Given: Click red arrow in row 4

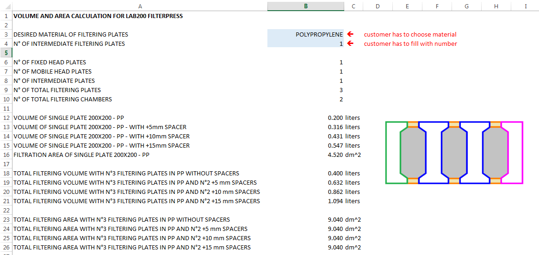Looking at the screenshot, I should click(350, 44).
